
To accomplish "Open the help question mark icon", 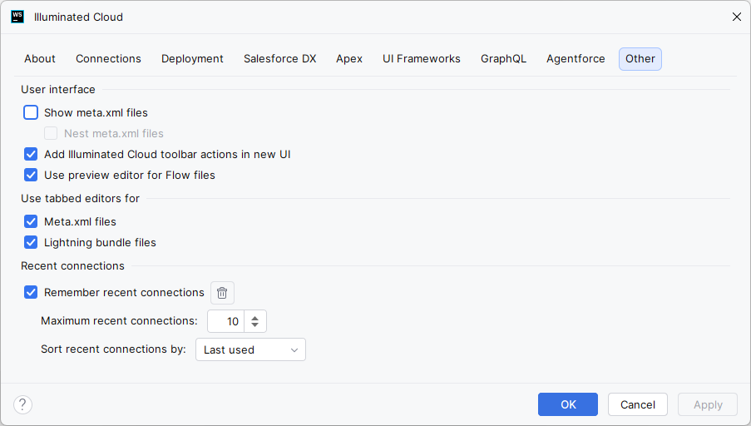I will click(23, 405).
